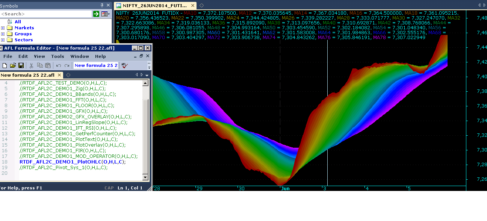Open the Tools menu in AFL editor
Screen dimensions: 487x221
click(x=57, y=56)
